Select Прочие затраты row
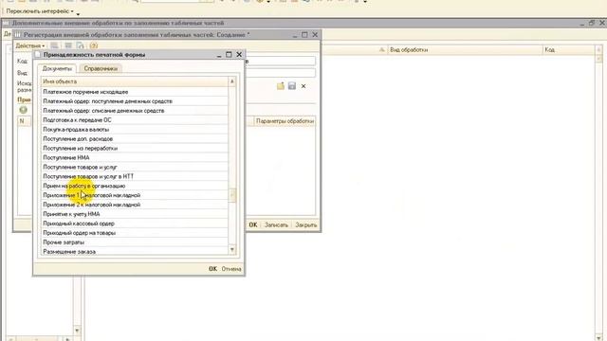 click(135, 242)
